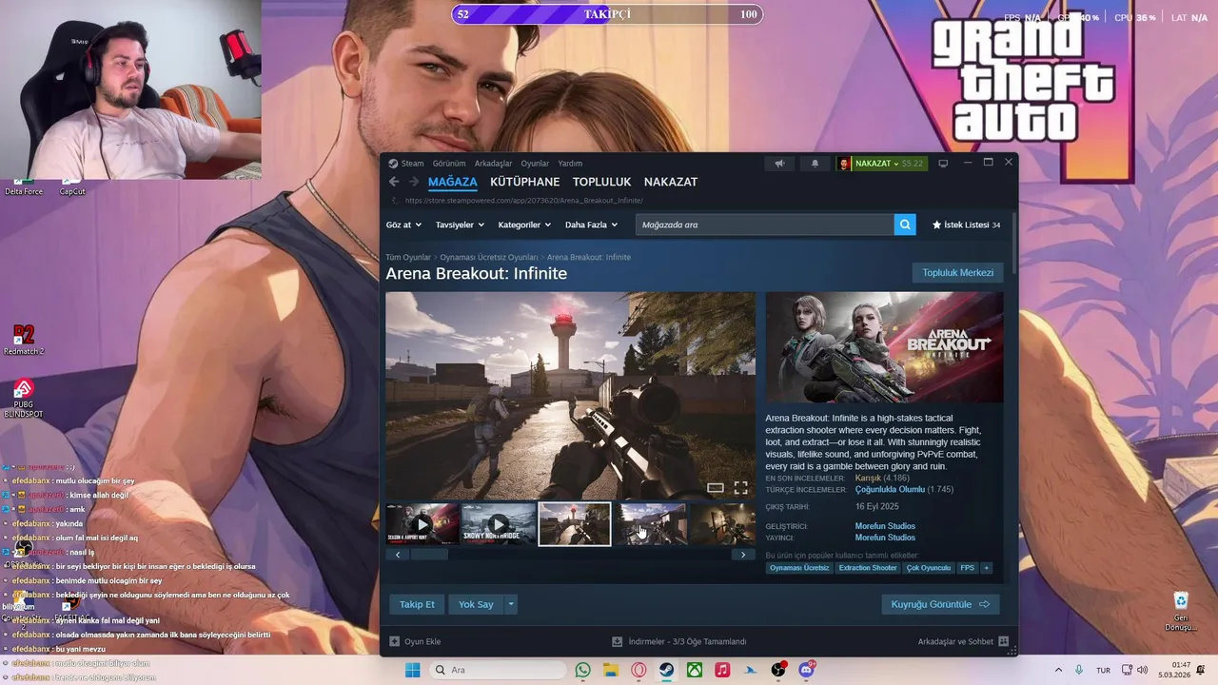1218x685 pixels.
Task: Click Oyun Ekle plus icon
Action: coord(395,641)
